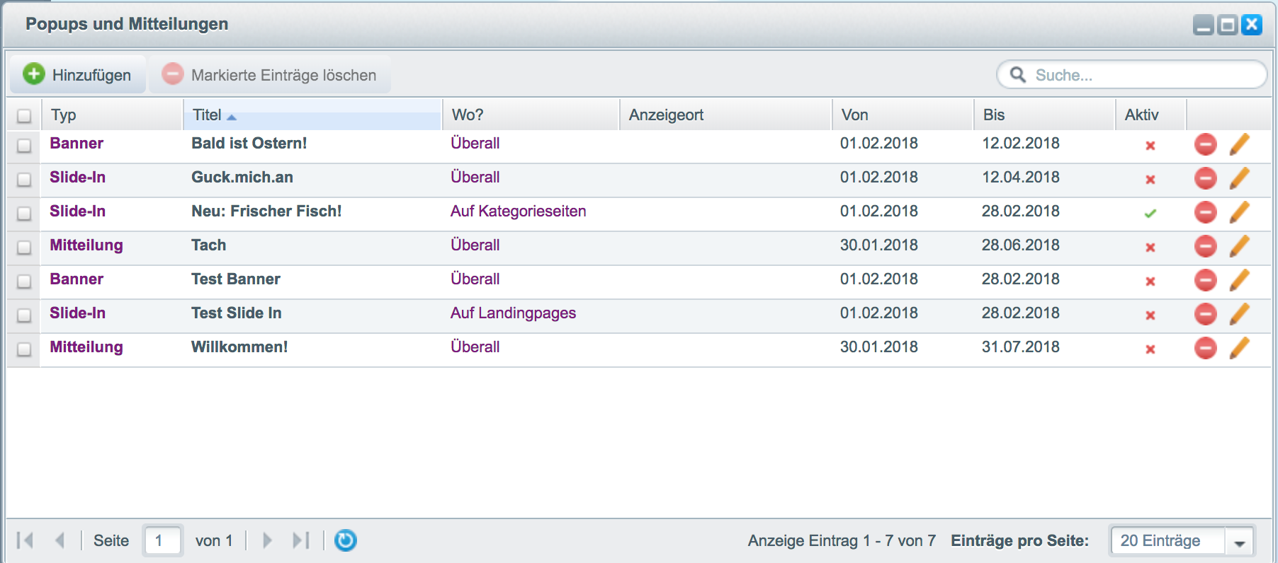Toggle the select-all checkbox in header

[x=24, y=115]
